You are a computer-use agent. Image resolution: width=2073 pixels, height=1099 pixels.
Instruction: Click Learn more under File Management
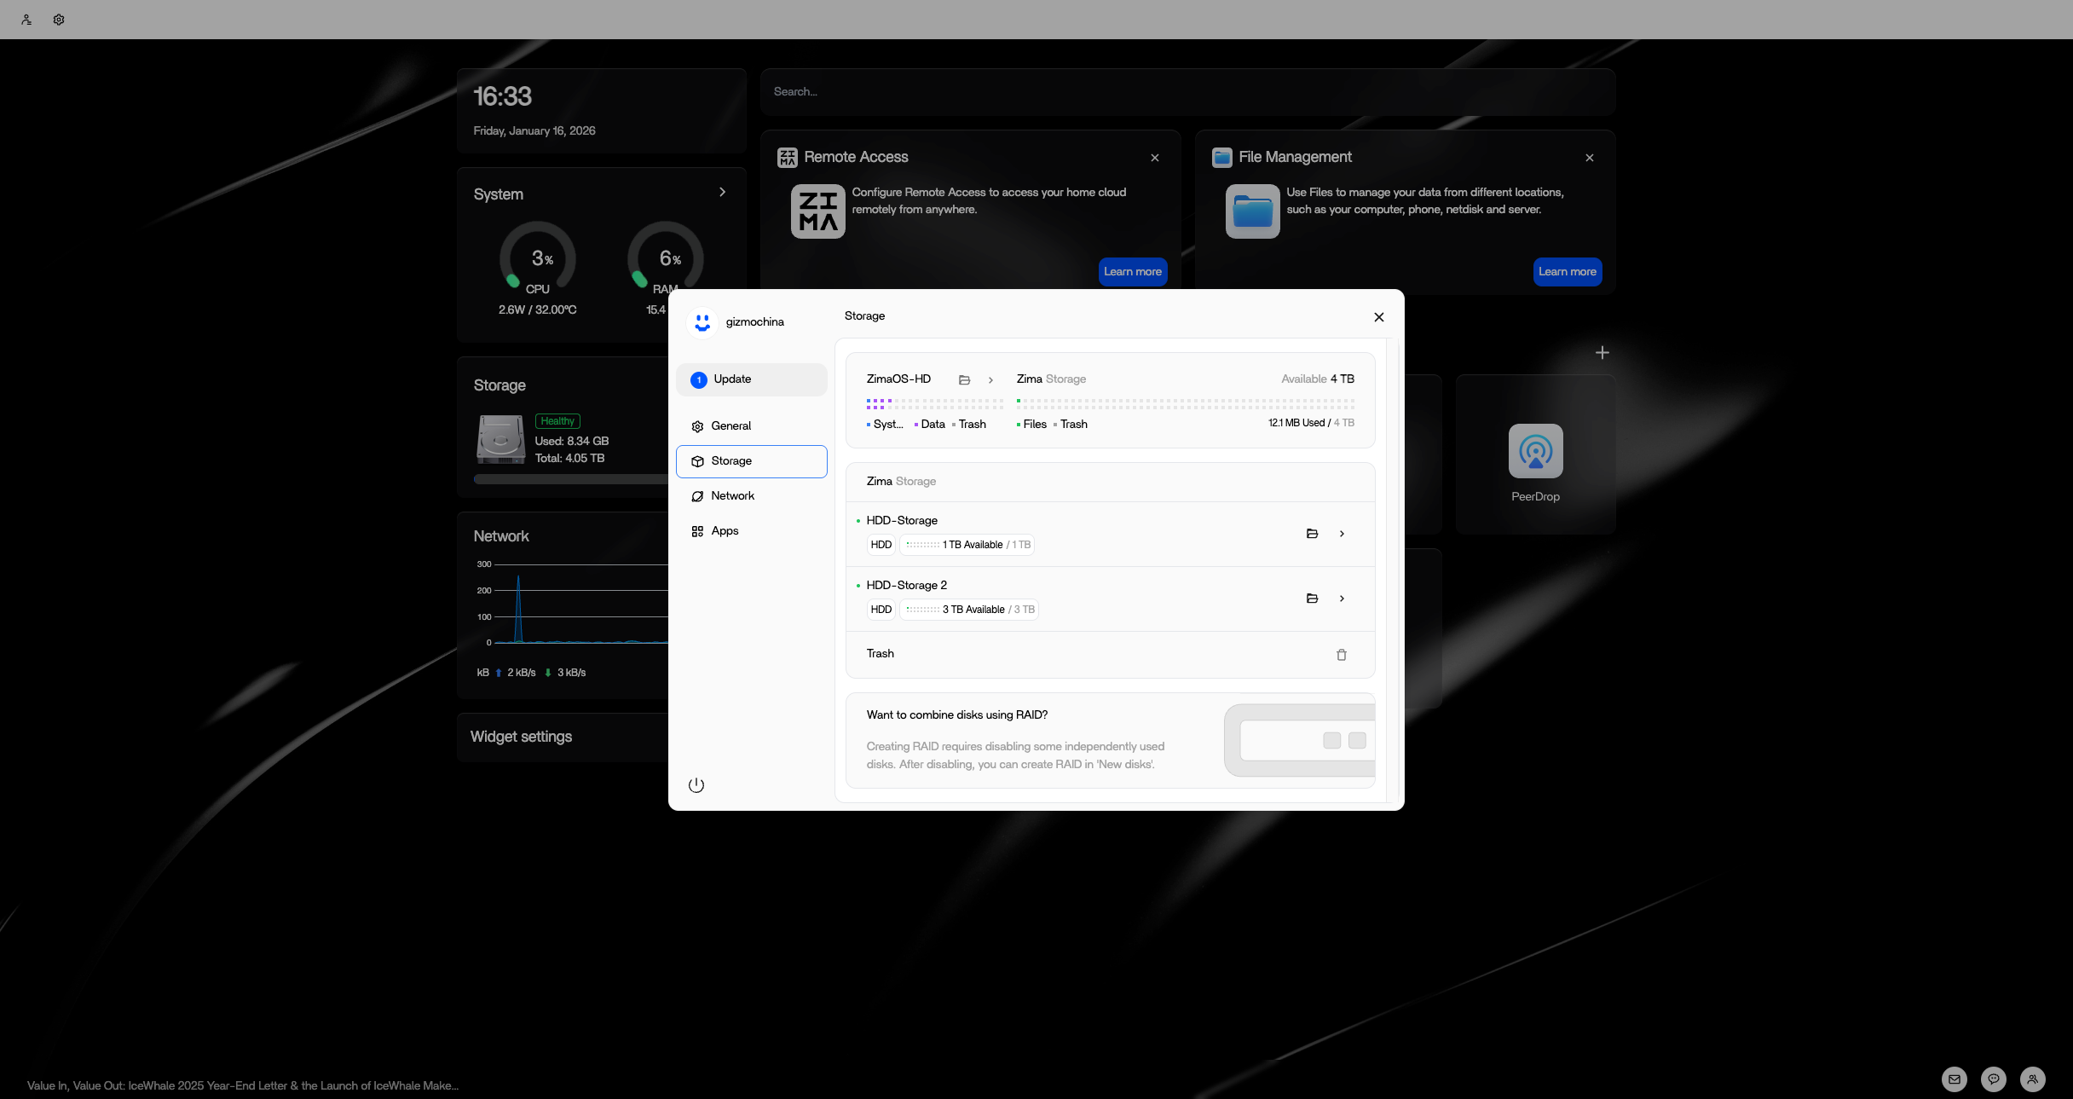[x=1567, y=272]
